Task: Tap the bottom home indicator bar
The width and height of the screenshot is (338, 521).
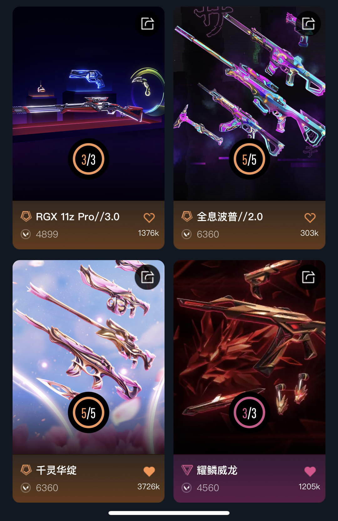Action: click(x=169, y=513)
